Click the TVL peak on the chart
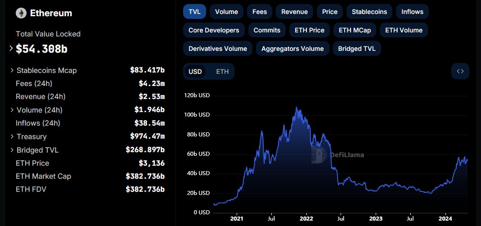 296,107
